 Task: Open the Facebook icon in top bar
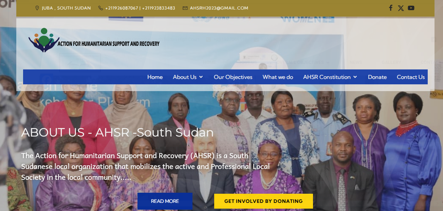click(x=391, y=8)
